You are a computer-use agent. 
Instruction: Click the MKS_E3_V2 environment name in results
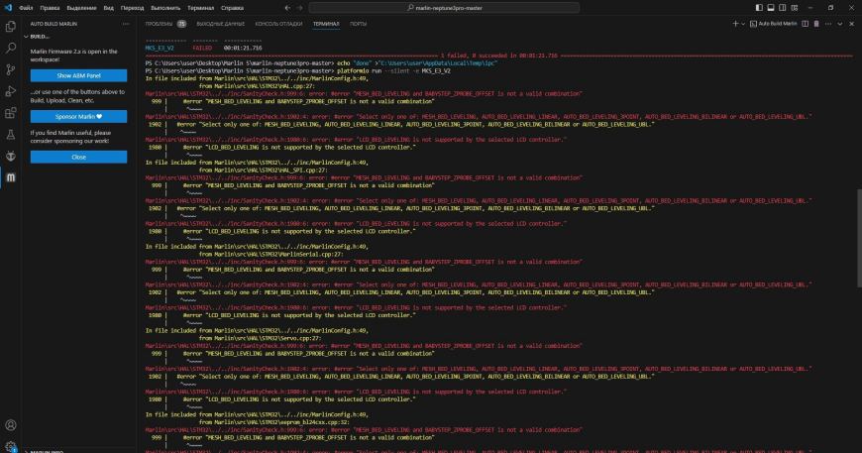[x=160, y=48]
